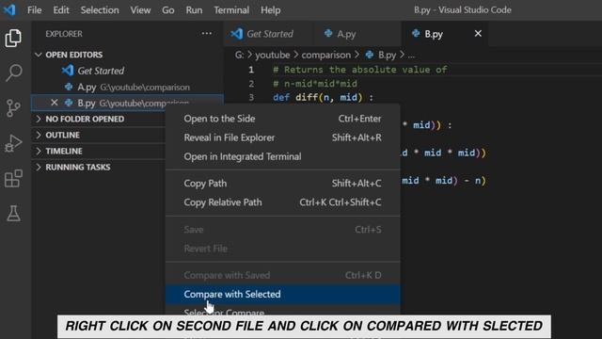Open the Terminal menu
Screen dimensions: 602x339
pyautogui.click(x=231, y=10)
